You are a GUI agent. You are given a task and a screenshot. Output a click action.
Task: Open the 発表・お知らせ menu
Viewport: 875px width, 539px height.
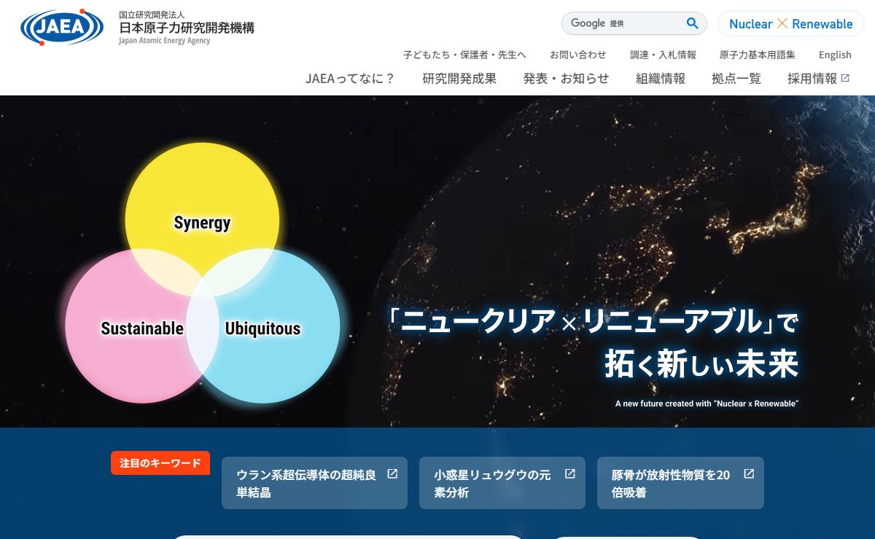click(x=566, y=79)
